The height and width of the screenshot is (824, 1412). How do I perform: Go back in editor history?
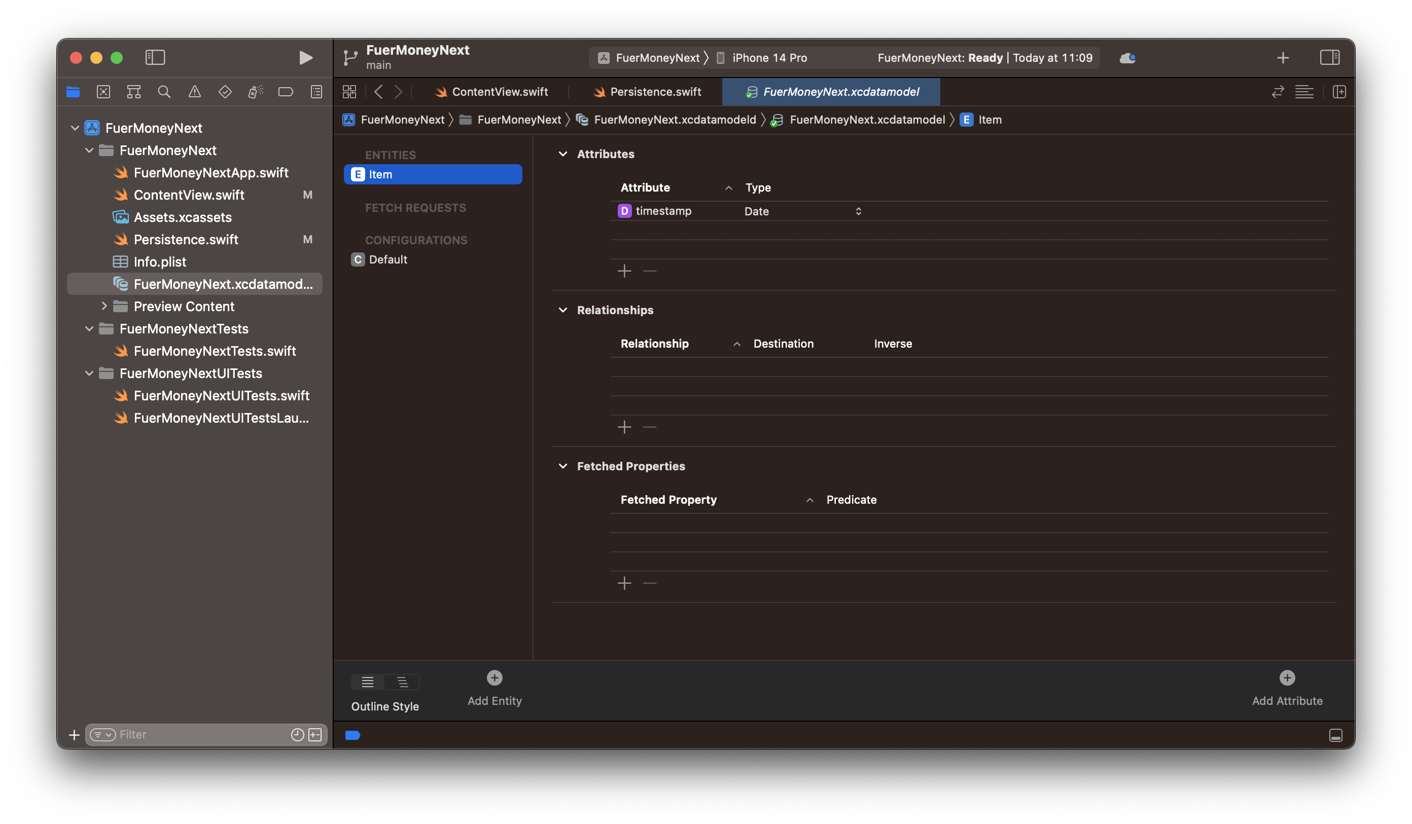pyautogui.click(x=379, y=91)
